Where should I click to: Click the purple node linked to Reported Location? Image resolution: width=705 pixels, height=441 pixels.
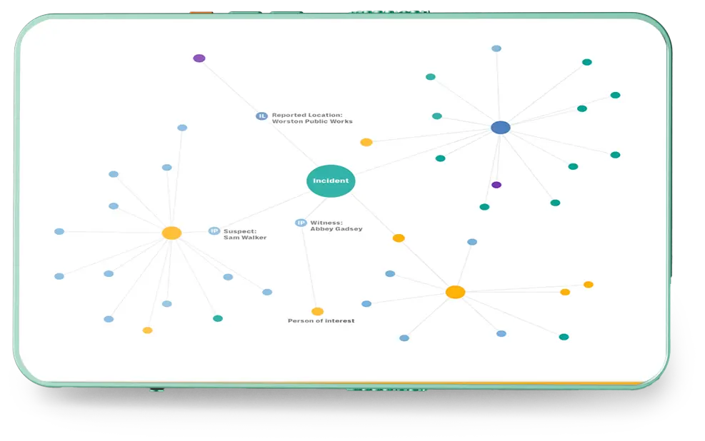[199, 58]
